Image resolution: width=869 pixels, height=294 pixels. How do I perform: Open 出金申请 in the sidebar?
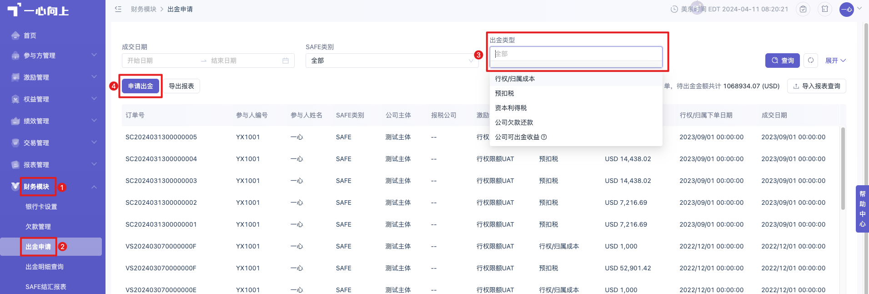(x=51, y=247)
